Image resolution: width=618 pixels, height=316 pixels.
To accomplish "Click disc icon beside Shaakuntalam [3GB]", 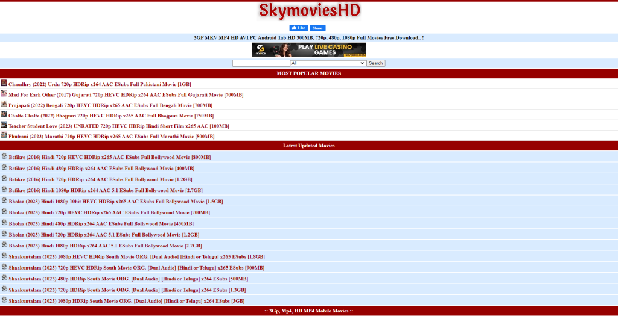I will (4, 300).
